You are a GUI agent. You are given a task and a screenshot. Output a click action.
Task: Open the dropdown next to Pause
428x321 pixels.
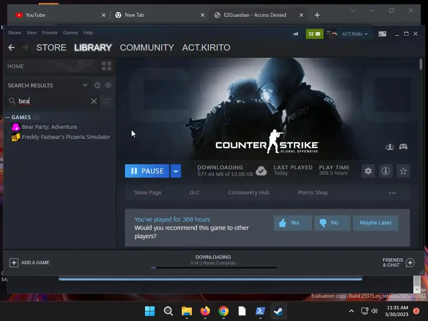(176, 171)
